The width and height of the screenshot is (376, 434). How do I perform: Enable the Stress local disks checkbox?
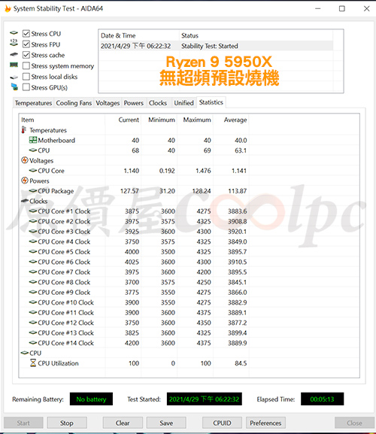point(26,77)
